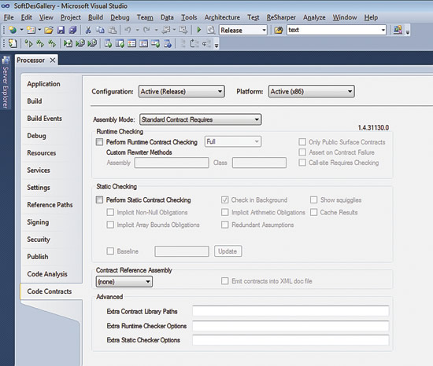Enable Perform Runtime Contract Checking
Screen dimensions: 433x366
[x=99, y=142]
